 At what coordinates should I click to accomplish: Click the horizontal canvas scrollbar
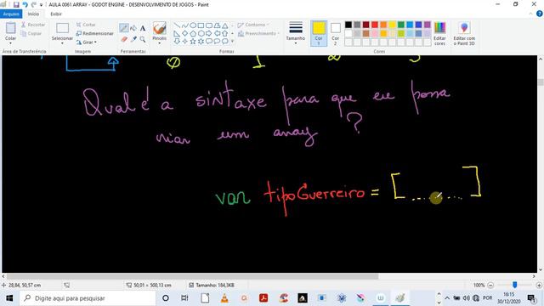(193, 276)
